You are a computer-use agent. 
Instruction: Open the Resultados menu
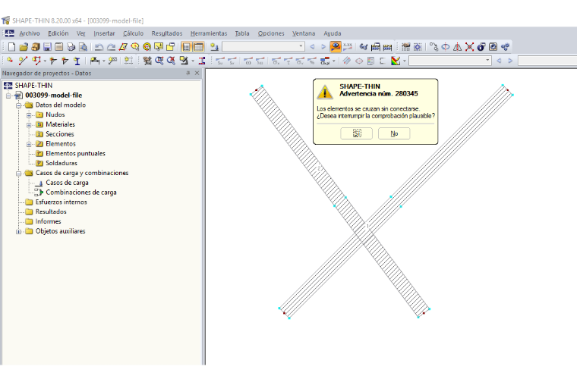coord(167,33)
